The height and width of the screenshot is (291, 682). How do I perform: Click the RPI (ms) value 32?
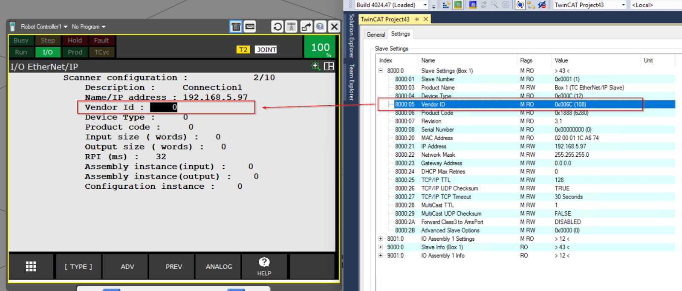pos(161,156)
